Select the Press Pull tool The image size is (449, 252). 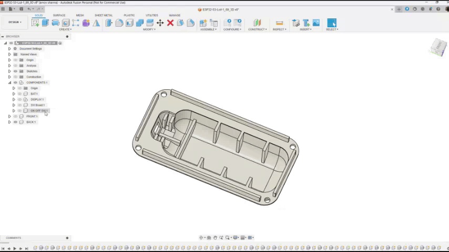[109, 23]
